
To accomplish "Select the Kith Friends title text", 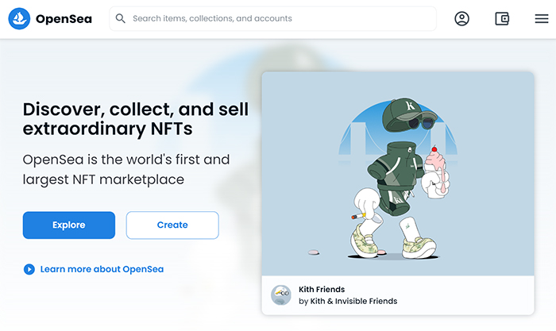I will pyautogui.click(x=322, y=290).
